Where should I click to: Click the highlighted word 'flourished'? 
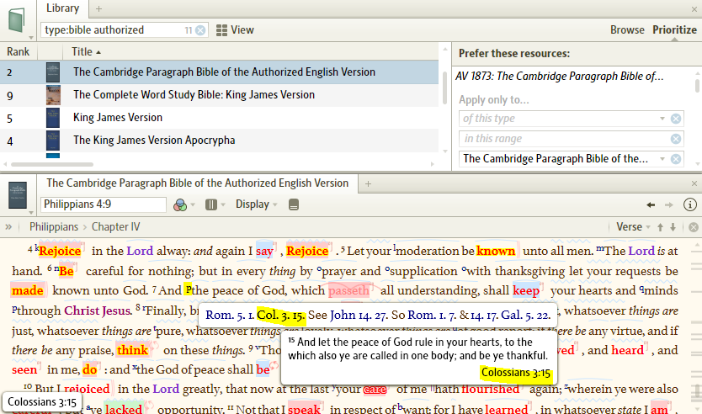point(490,389)
